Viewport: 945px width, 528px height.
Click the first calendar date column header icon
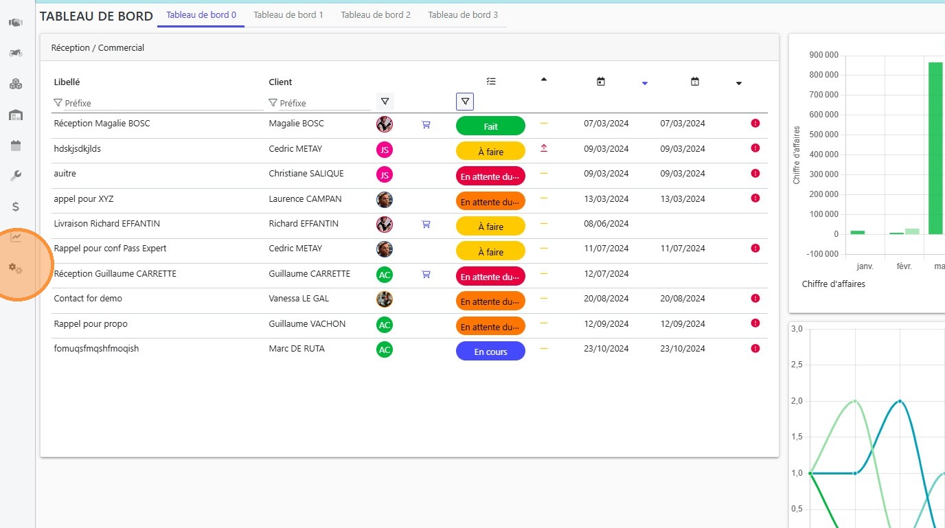click(601, 82)
